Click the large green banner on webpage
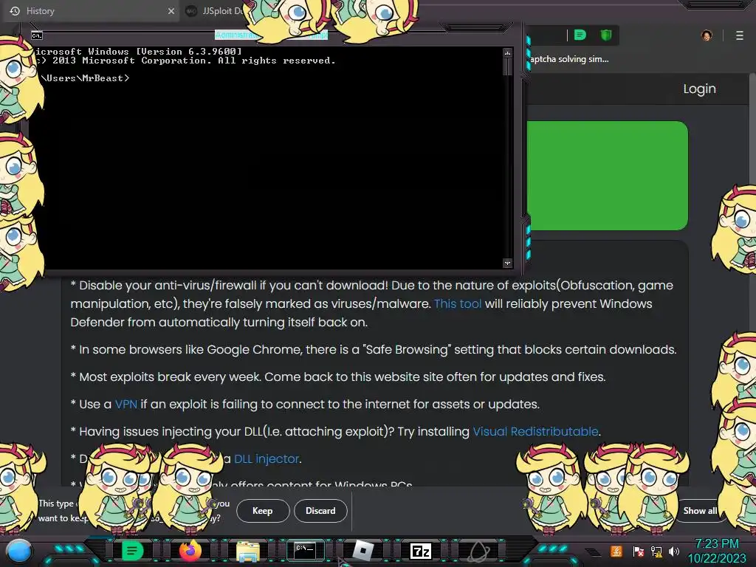 coord(608,176)
